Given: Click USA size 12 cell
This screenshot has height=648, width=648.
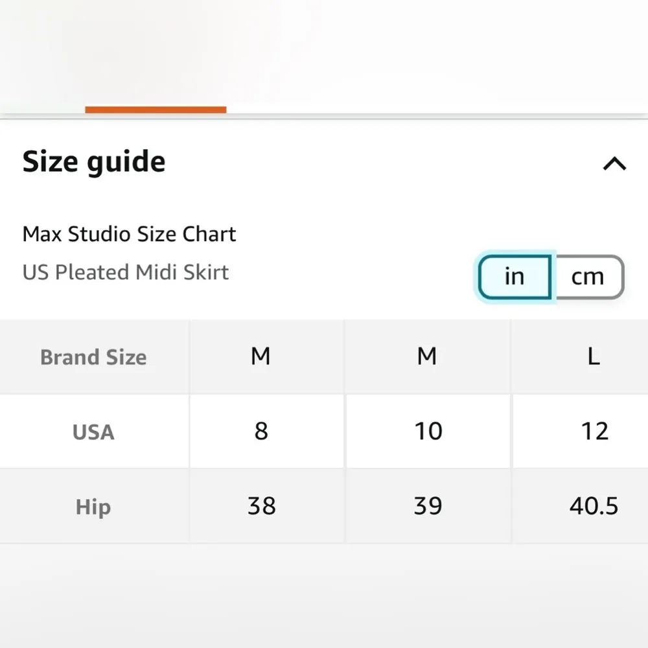Looking at the screenshot, I should click(594, 432).
